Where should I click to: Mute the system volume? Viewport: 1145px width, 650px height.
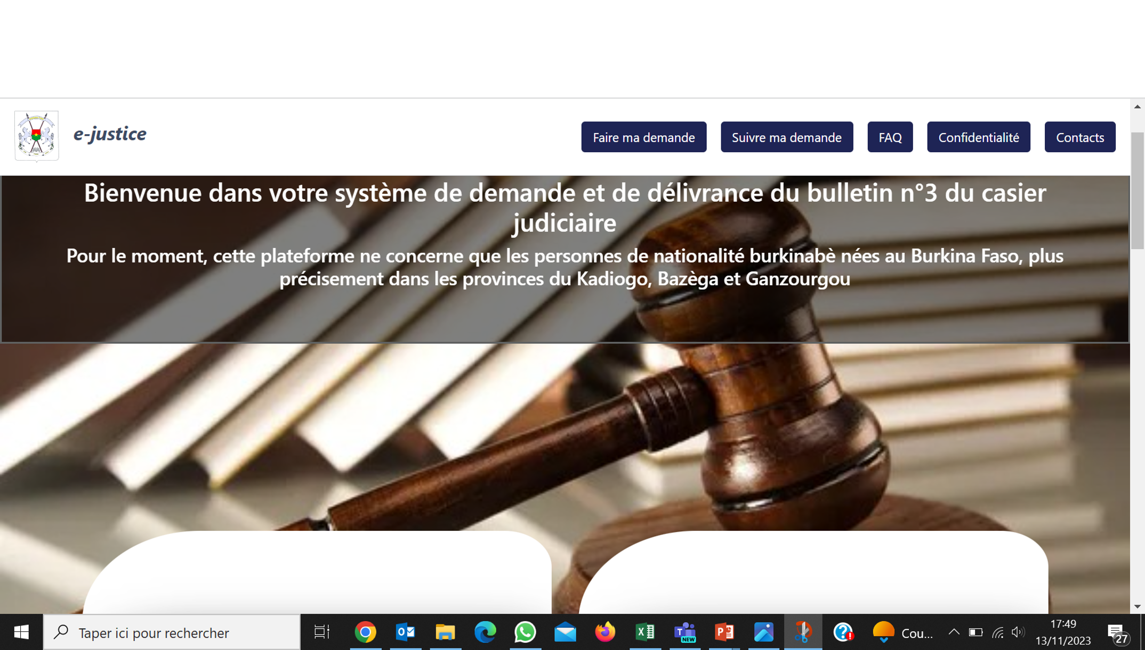(x=1017, y=633)
